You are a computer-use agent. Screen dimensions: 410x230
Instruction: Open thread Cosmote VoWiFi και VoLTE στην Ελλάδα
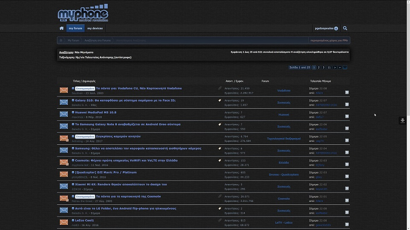(126, 161)
